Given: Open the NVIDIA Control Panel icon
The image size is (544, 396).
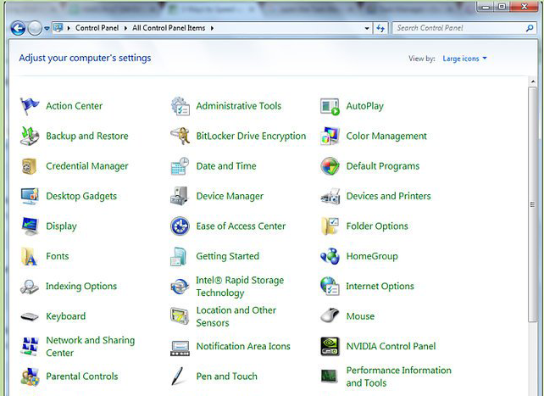Looking at the screenshot, I should click(x=330, y=346).
